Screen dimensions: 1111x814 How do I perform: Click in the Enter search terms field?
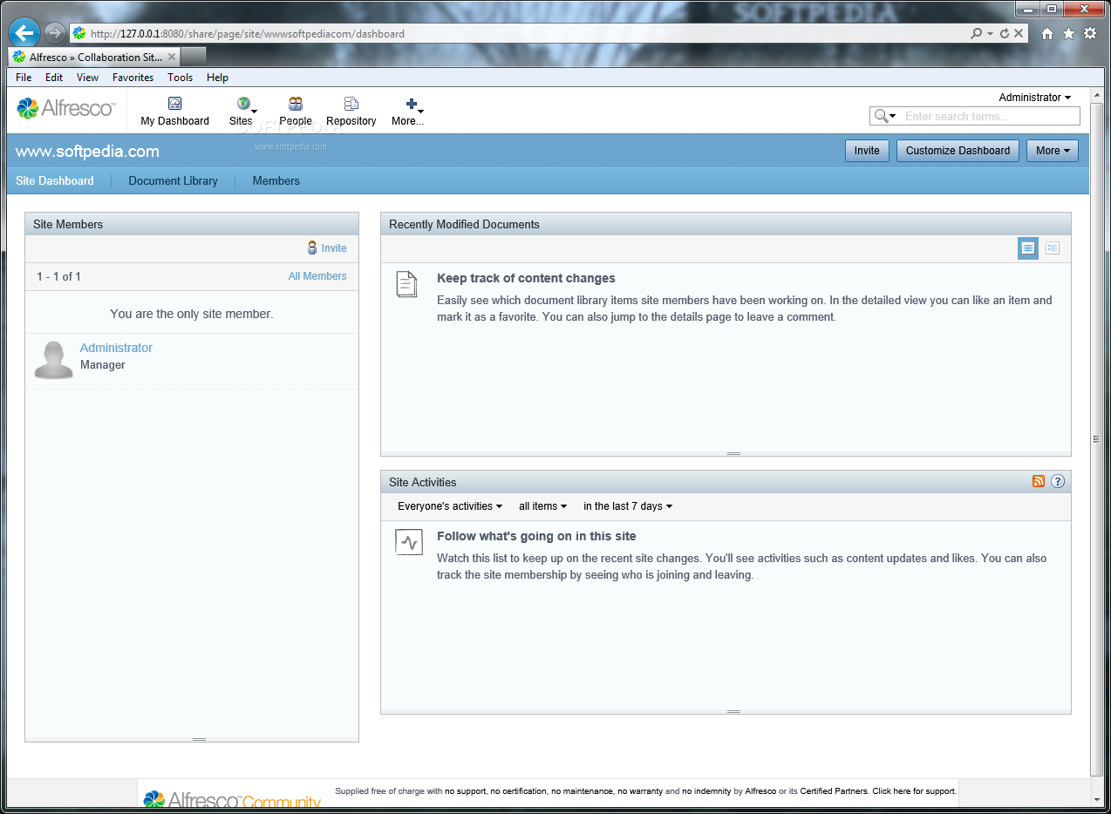tap(990, 116)
